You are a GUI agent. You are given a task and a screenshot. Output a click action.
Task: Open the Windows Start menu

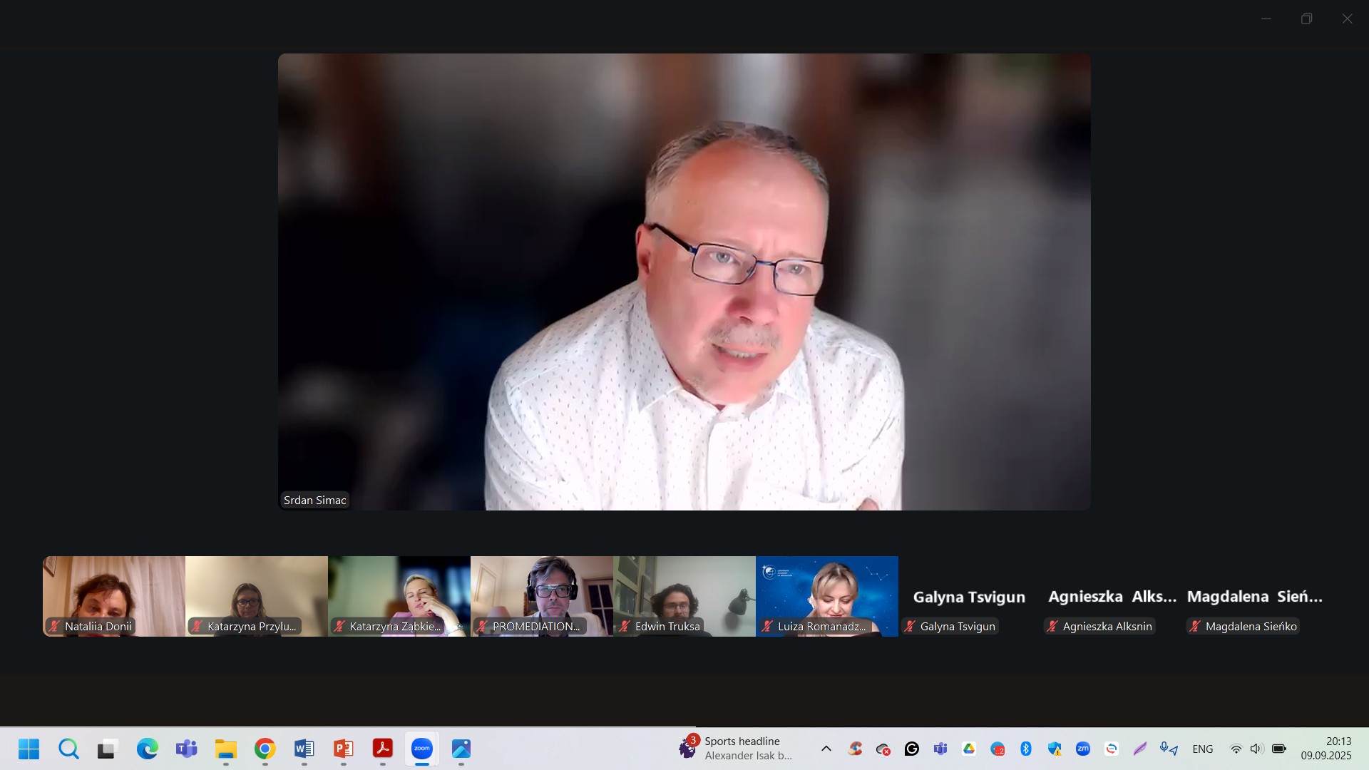(29, 749)
